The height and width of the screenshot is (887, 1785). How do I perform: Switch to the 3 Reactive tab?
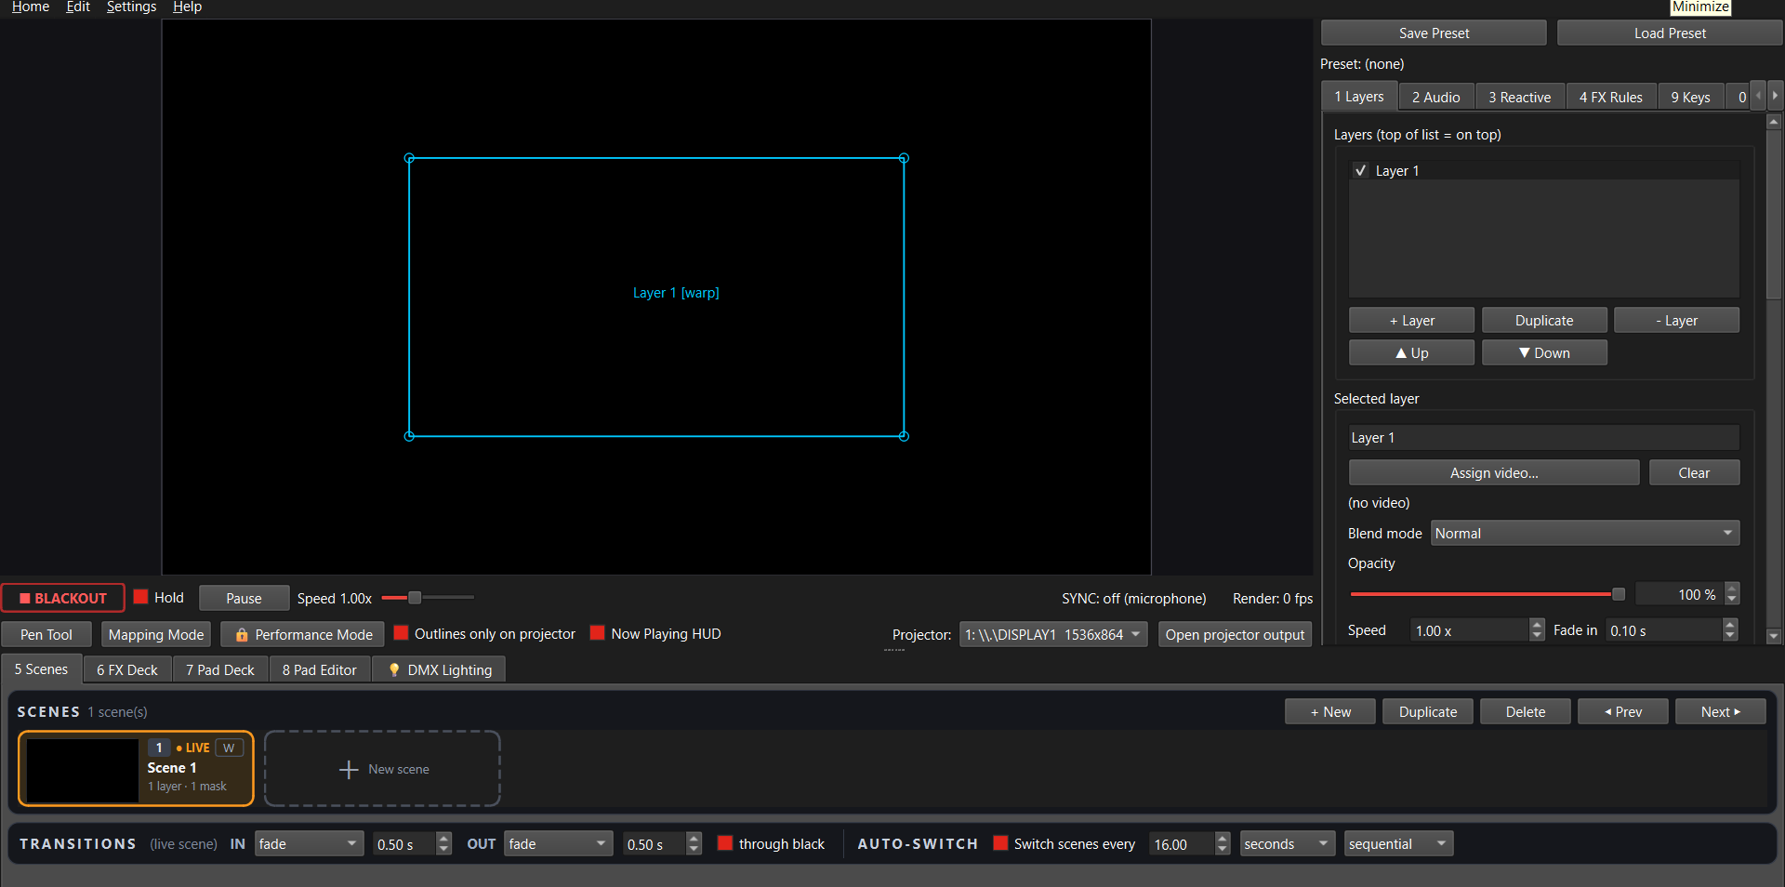coord(1519,97)
